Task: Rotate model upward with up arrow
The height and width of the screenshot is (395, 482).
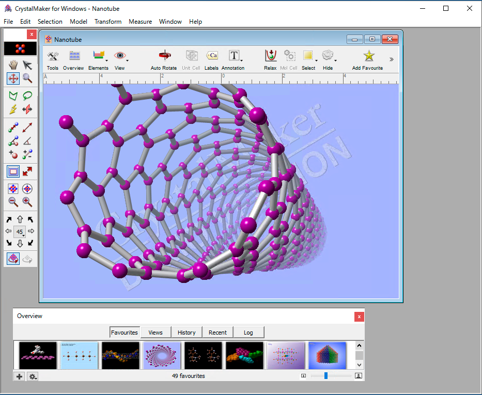Action: [20, 219]
